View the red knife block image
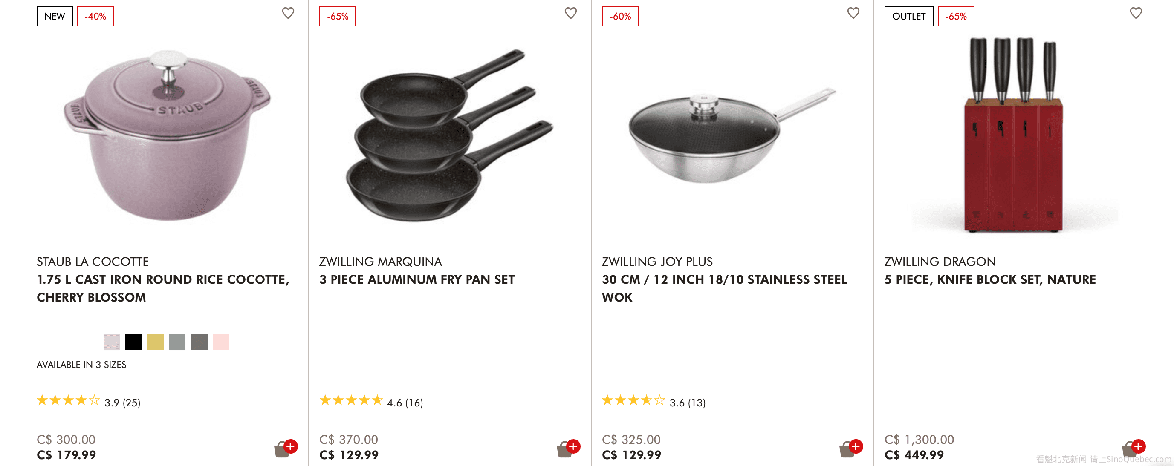This screenshot has width=1174, height=466. [1013, 137]
